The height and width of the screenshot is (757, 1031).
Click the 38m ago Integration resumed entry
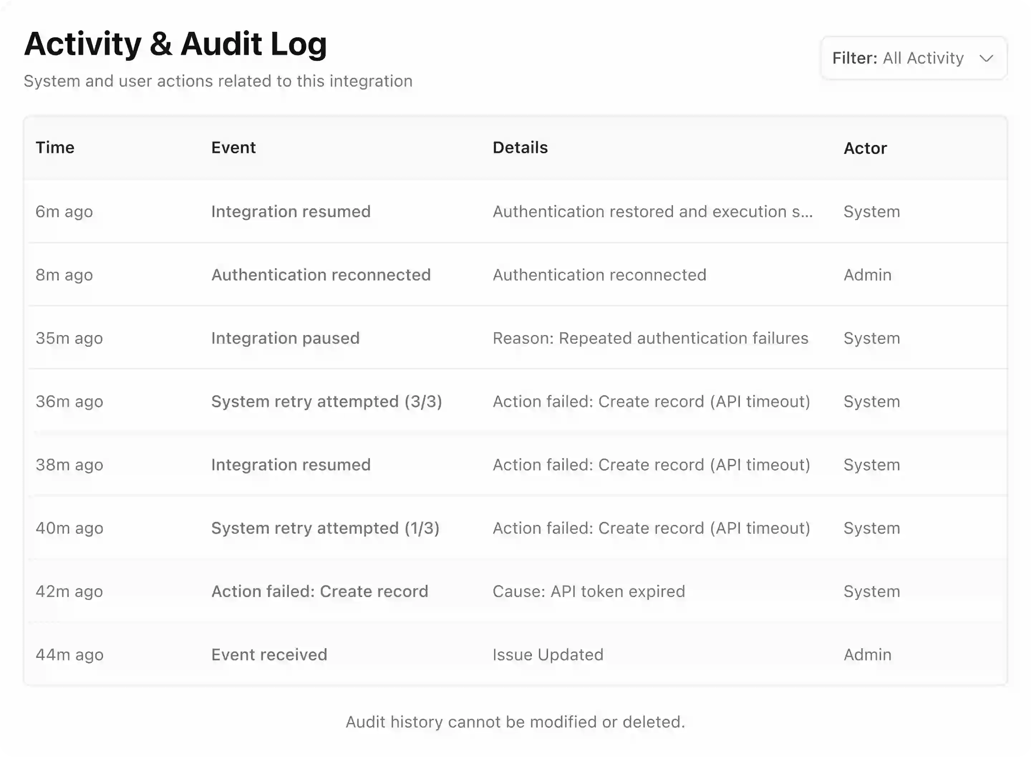(291, 465)
